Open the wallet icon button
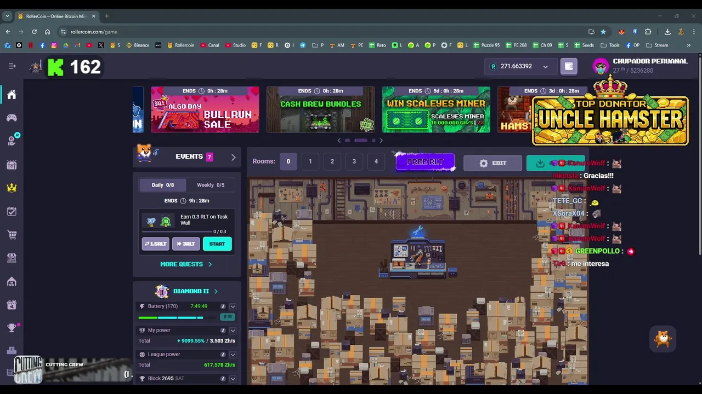702x394 pixels. [569, 66]
